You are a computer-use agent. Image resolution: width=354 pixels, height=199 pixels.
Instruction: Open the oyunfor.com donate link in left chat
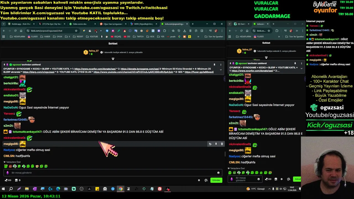[95, 69]
